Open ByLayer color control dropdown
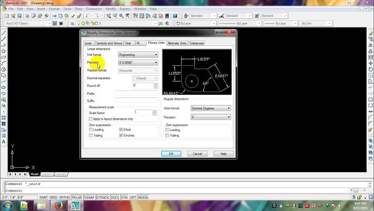Viewport: 374px width, 211px height. tap(196, 23)
